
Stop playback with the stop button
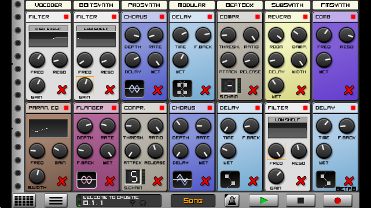click(300, 200)
